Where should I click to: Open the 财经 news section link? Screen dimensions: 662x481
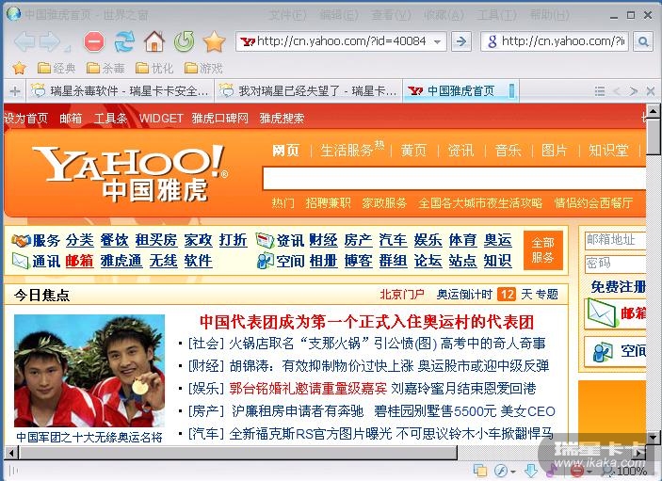click(x=323, y=240)
